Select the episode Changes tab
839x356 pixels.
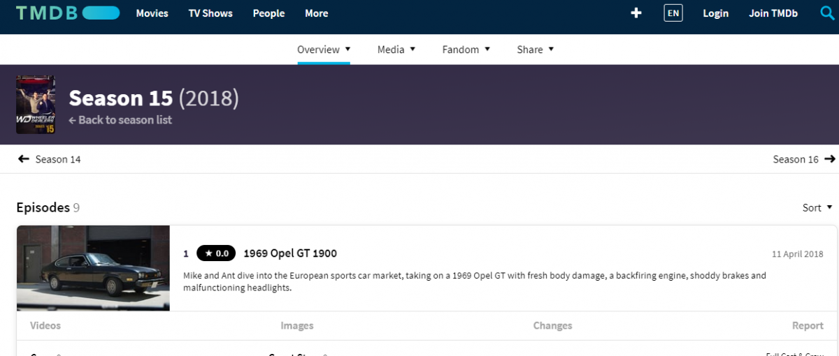(x=552, y=325)
